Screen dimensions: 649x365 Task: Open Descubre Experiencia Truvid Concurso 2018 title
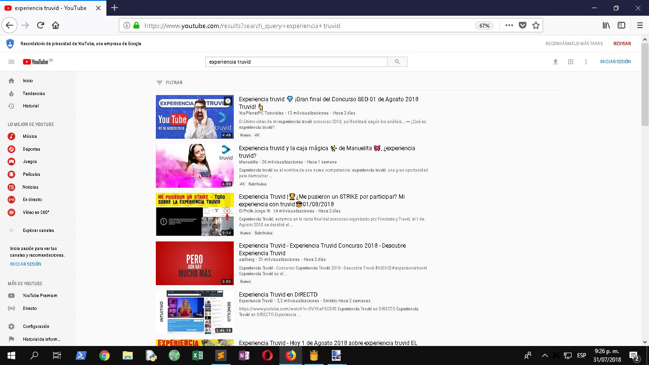[x=322, y=250]
